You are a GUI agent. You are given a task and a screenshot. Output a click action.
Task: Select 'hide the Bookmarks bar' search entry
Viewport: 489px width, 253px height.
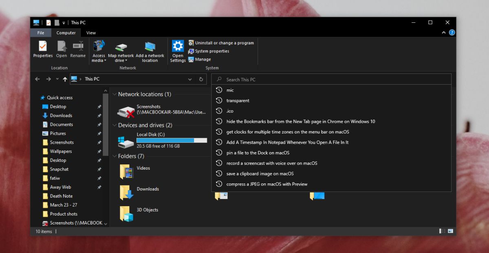click(x=331, y=121)
